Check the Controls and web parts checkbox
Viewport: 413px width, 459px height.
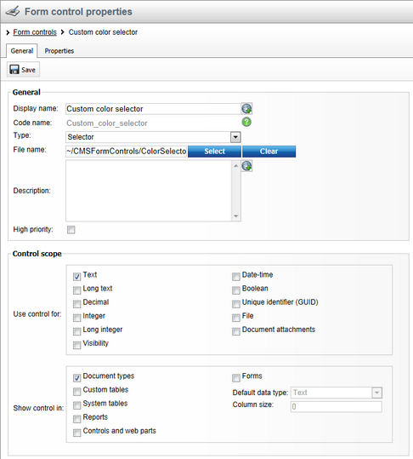[x=76, y=433]
